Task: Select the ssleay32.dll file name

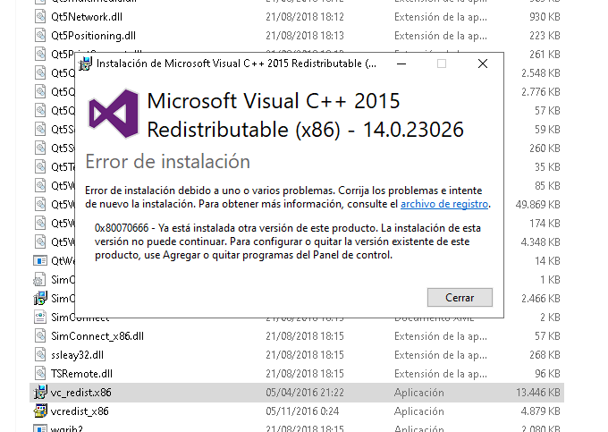Action: coord(79,355)
